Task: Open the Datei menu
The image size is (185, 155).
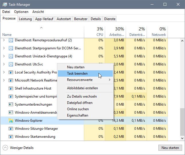Action: (6, 12)
